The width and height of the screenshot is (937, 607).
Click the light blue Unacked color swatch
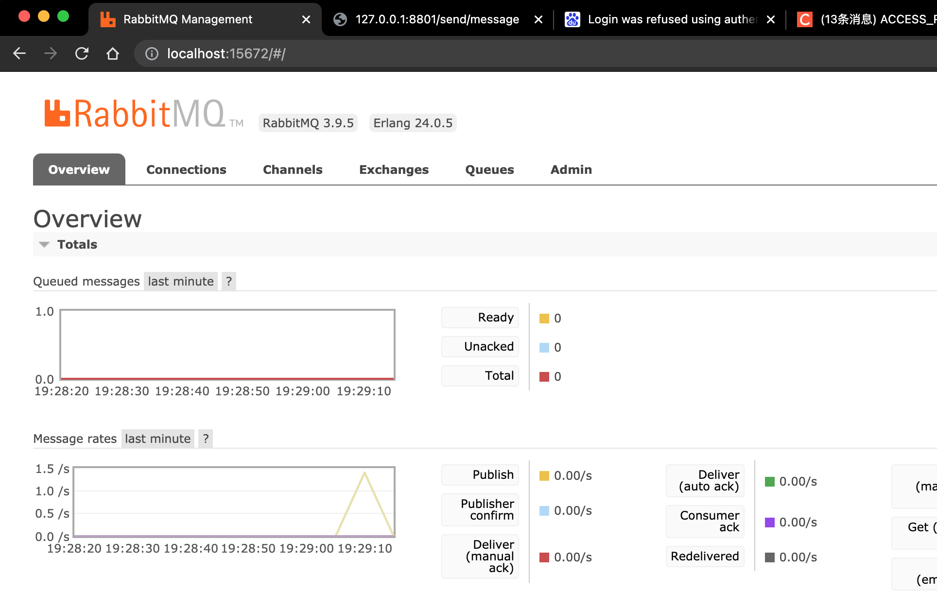click(x=544, y=348)
